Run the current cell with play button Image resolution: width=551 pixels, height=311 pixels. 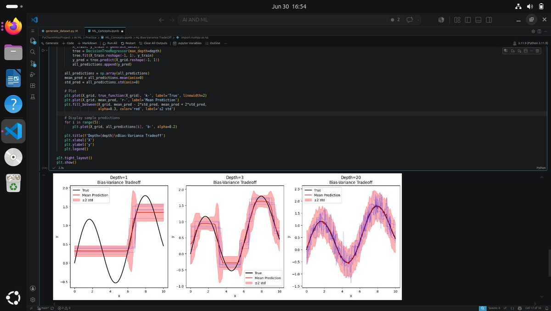[43, 50]
